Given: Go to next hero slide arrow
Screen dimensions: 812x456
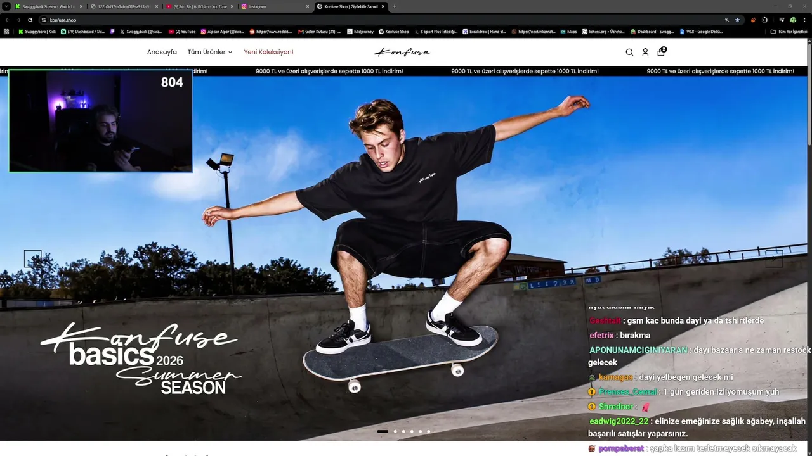Looking at the screenshot, I should coord(774,258).
